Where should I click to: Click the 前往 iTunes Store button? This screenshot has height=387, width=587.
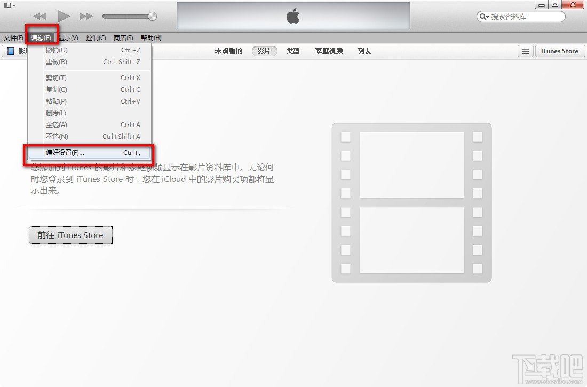point(70,235)
